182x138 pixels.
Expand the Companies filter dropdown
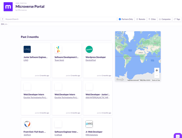[x=165, y=19]
